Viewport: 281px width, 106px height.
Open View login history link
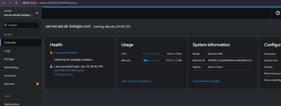click(63, 74)
